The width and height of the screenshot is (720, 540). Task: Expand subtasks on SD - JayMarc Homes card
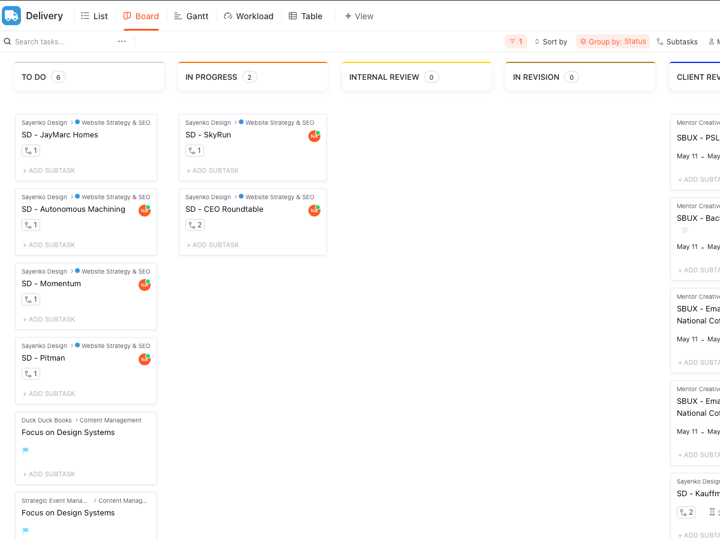[31, 151]
